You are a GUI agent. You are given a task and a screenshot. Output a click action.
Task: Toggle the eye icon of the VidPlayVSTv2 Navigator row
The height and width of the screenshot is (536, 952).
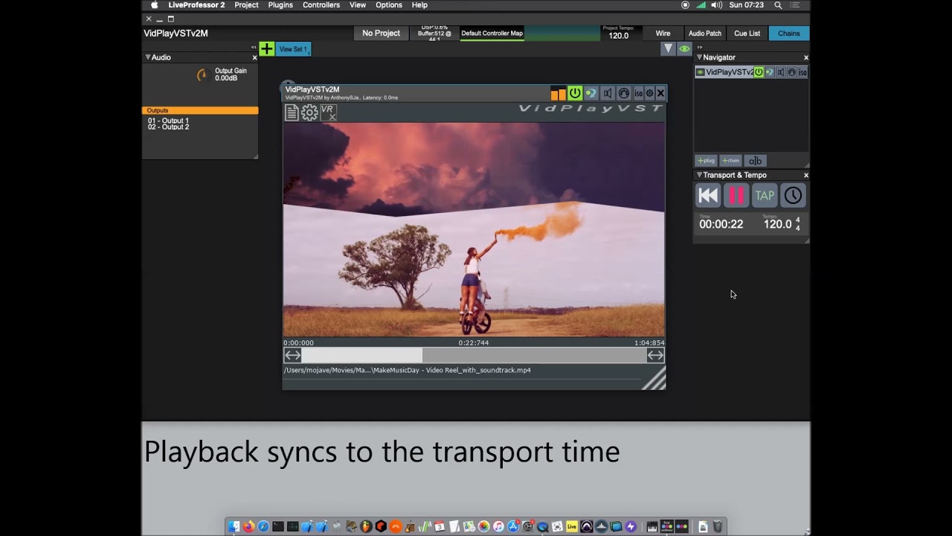point(700,72)
